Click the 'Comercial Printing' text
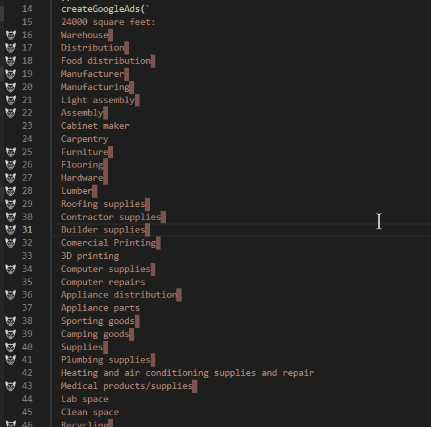Image resolution: width=431 pixels, height=427 pixels. pos(109,243)
